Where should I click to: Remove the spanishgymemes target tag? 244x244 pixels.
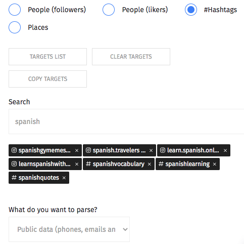(77, 150)
